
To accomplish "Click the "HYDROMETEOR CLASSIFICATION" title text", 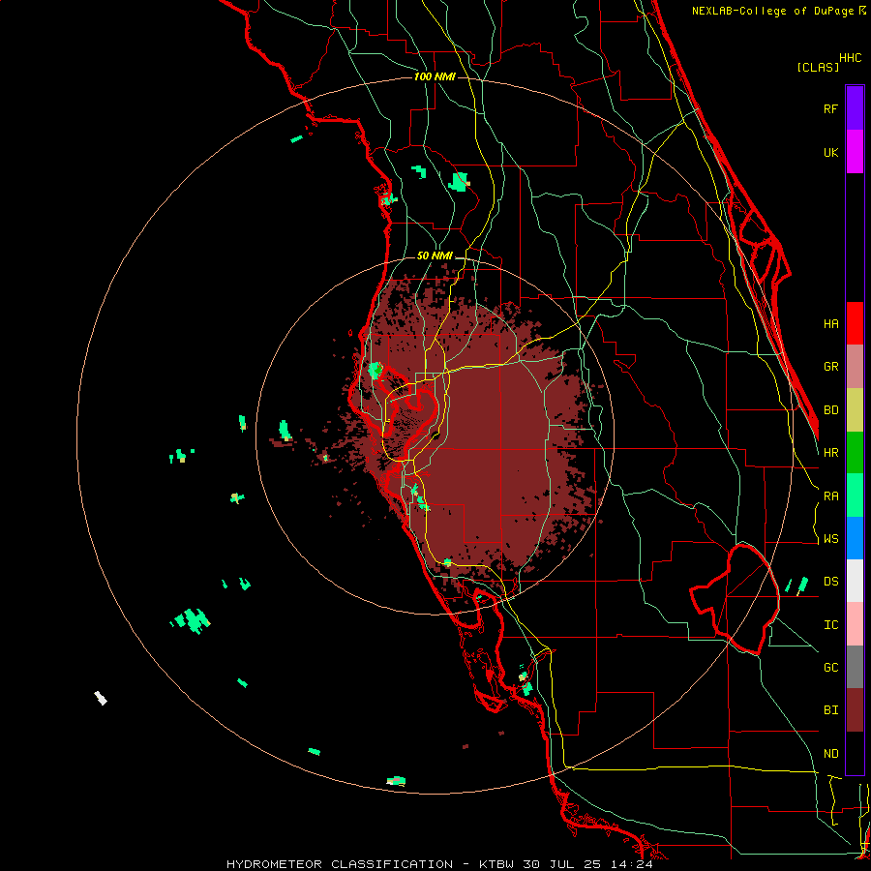I will click(x=340, y=864).
